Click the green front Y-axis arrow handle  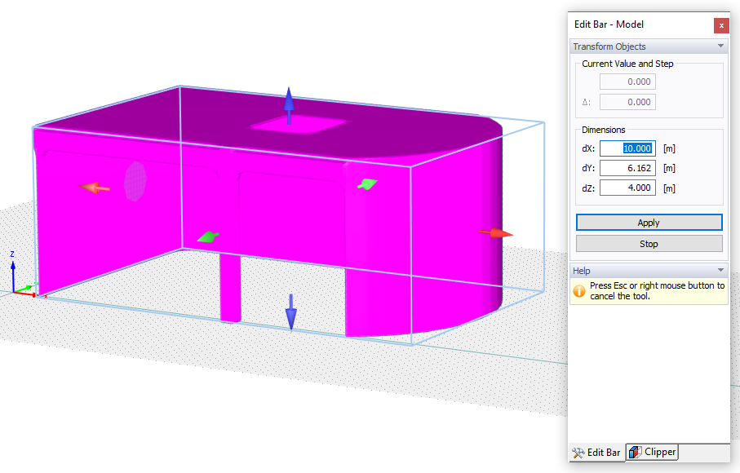coord(208,236)
